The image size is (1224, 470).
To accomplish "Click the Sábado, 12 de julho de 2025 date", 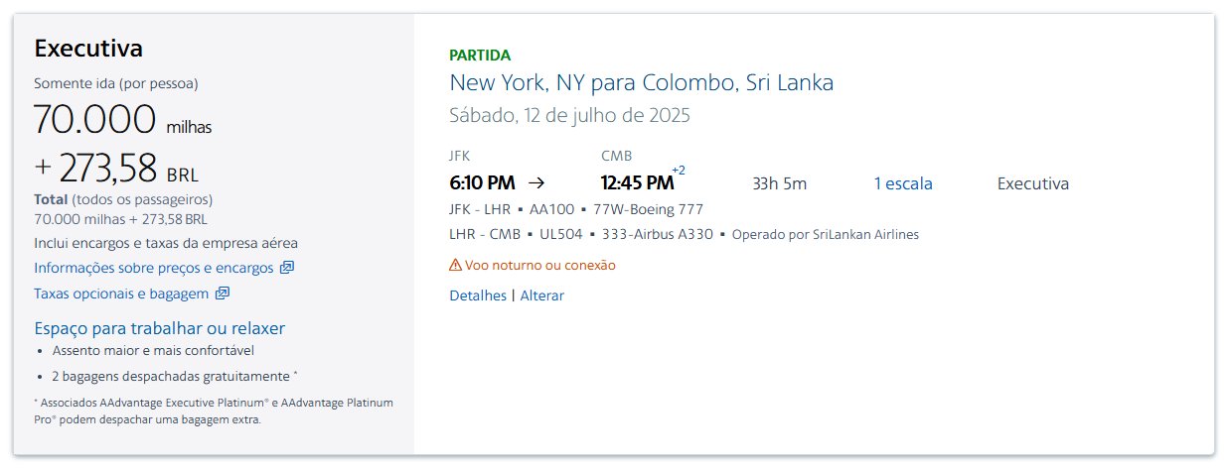I will 569,115.
